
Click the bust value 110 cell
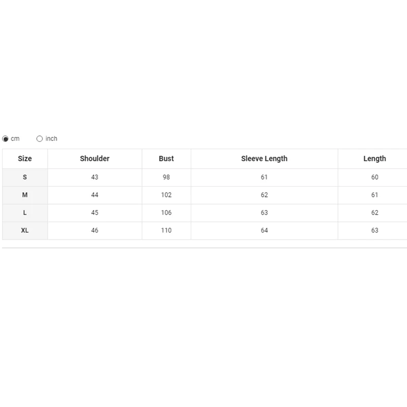[166, 230]
